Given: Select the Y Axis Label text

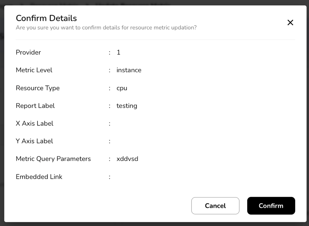Looking at the screenshot, I should [34, 141].
